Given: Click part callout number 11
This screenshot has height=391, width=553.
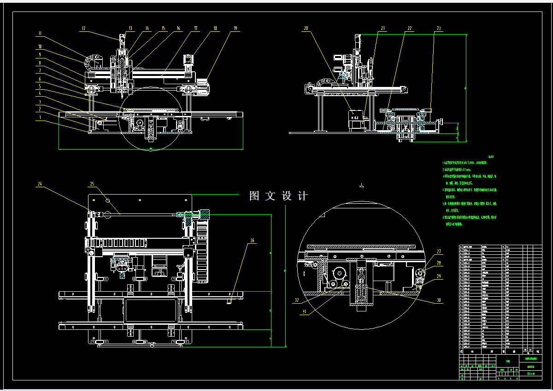Looking at the screenshot, I should pos(40,33).
